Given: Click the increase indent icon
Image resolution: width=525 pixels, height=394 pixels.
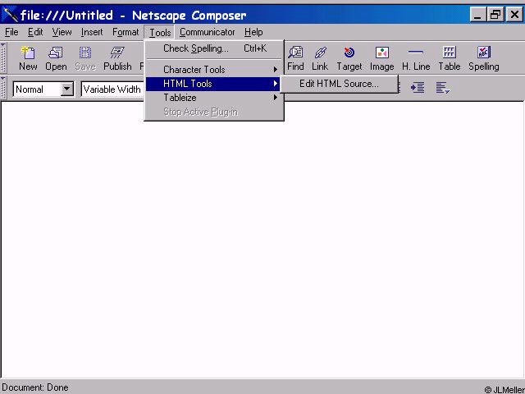Looking at the screenshot, I should (418, 88).
